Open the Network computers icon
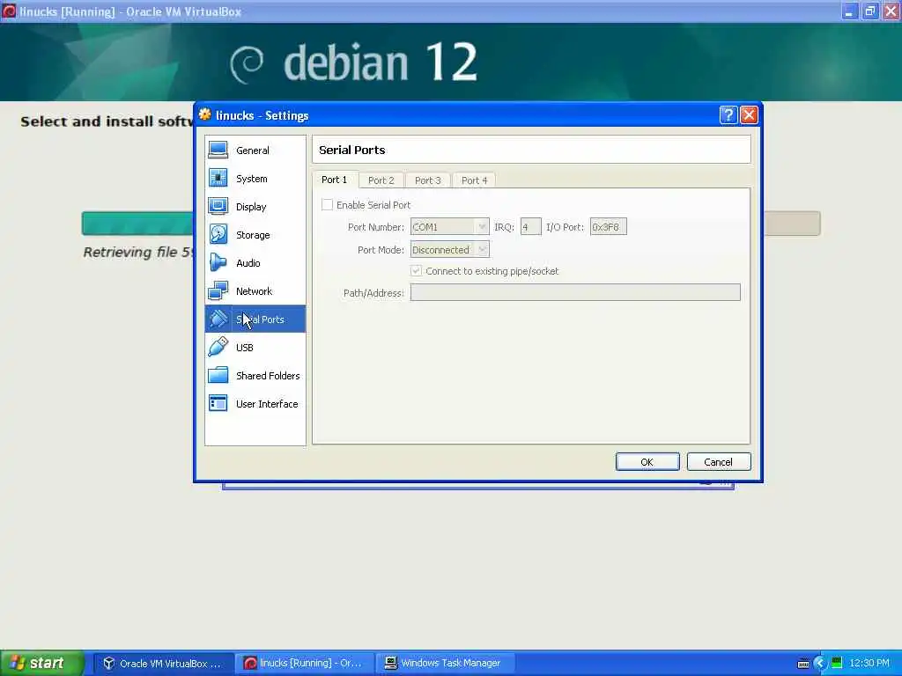The width and height of the screenshot is (902, 676). 218,290
